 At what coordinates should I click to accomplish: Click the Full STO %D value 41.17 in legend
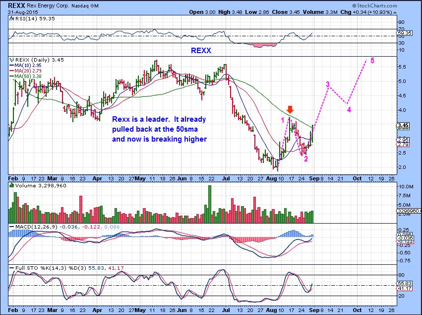[116, 268]
